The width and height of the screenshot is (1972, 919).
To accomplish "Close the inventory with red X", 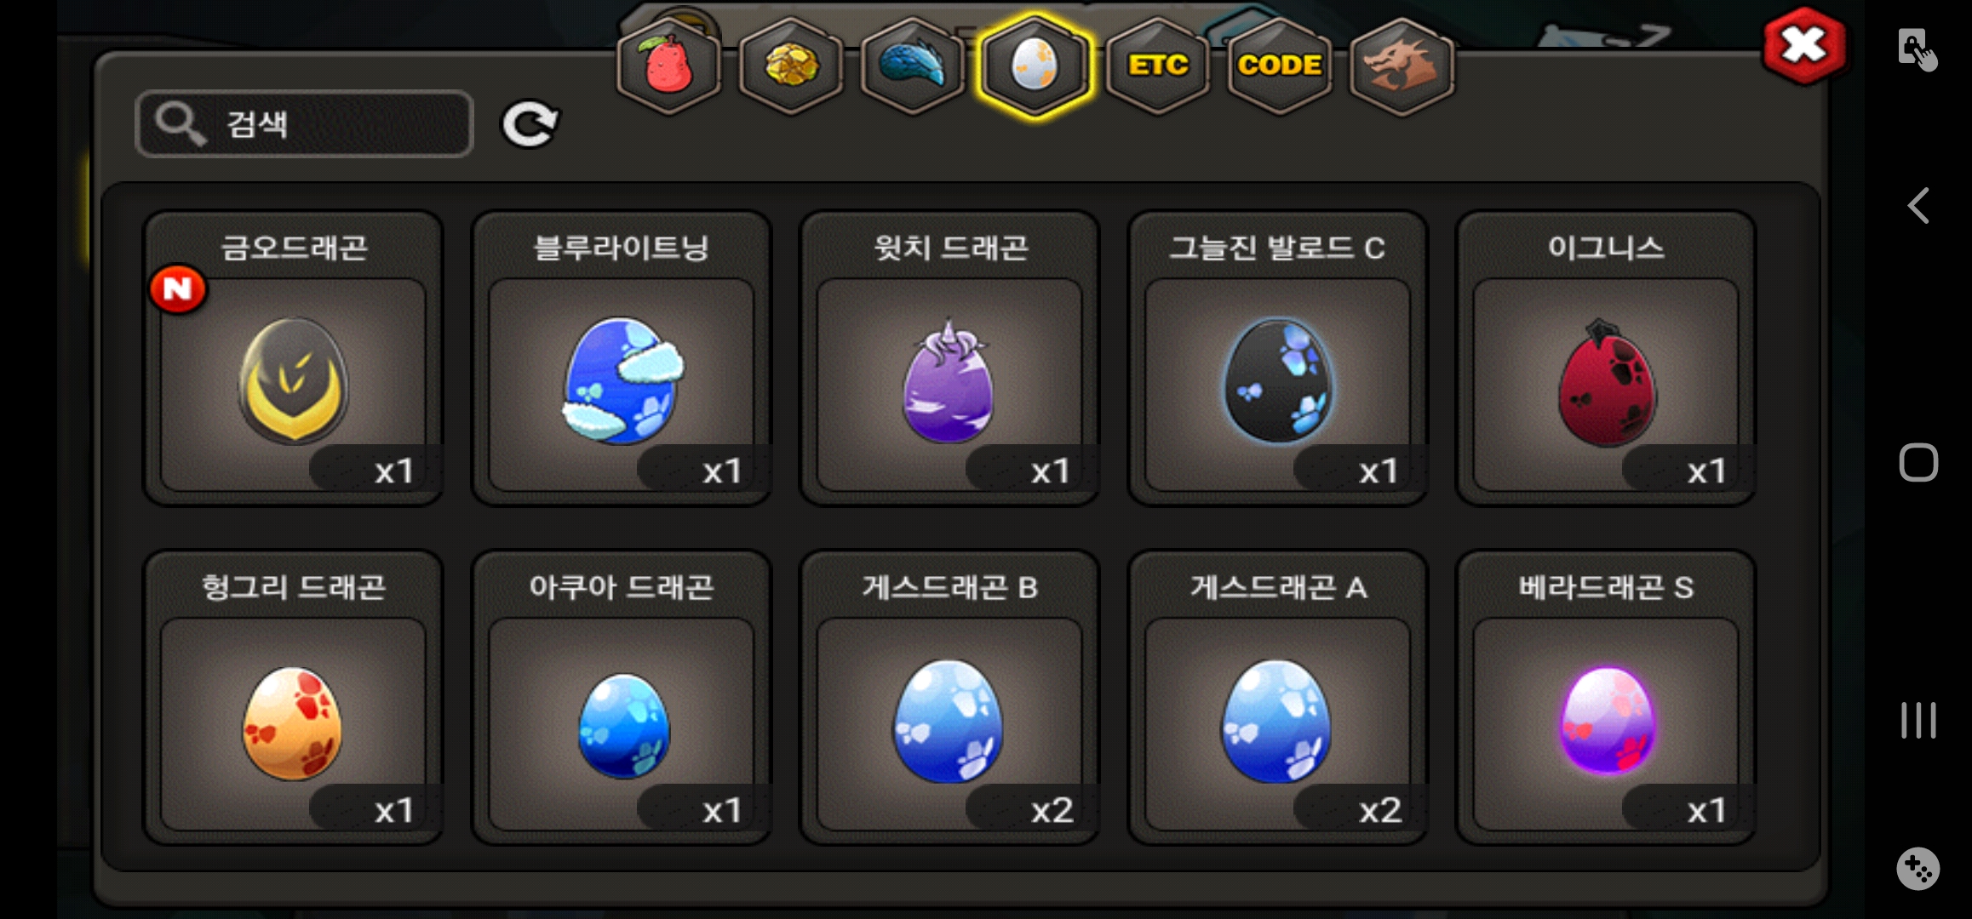I will coord(1804,46).
